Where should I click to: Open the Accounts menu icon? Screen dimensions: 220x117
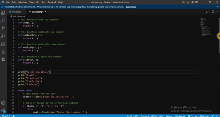click(3, 103)
